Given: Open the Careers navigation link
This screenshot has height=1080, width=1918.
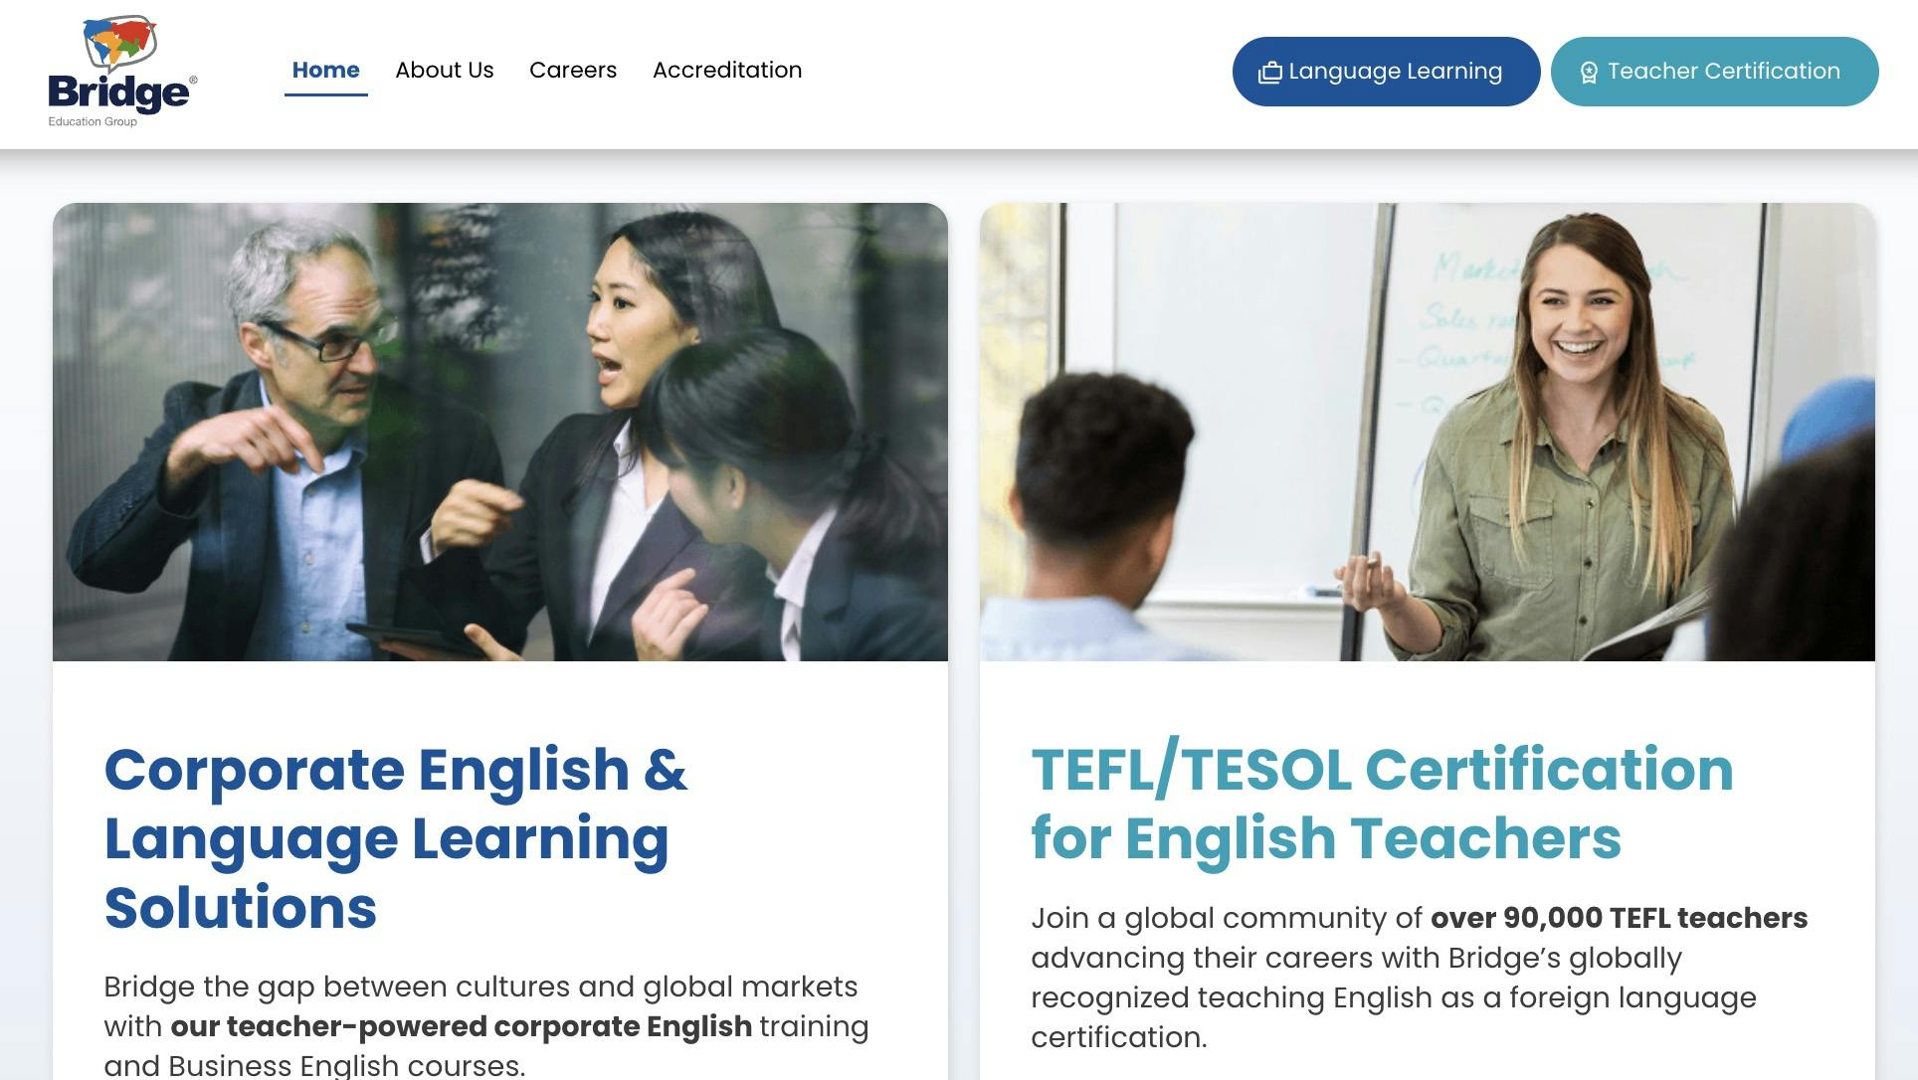Looking at the screenshot, I should pos(573,71).
